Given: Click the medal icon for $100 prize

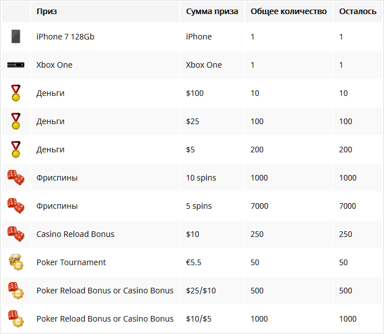Looking at the screenshot, I should pyautogui.click(x=16, y=93).
